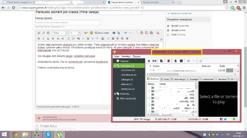The image size is (247, 138).
Task: Click the move up queue arrow icon
Action: click(188, 61)
